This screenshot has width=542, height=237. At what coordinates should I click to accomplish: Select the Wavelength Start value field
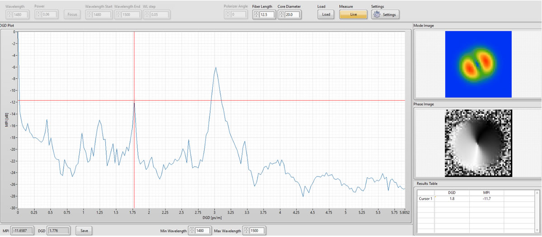102,14
